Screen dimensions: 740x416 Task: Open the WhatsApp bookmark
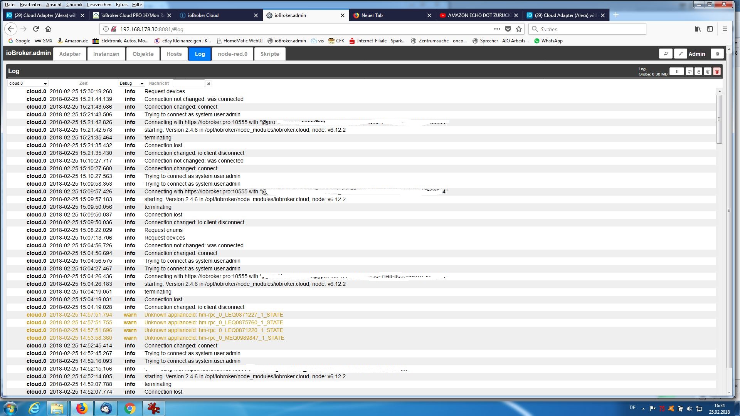click(x=548, y=41)
